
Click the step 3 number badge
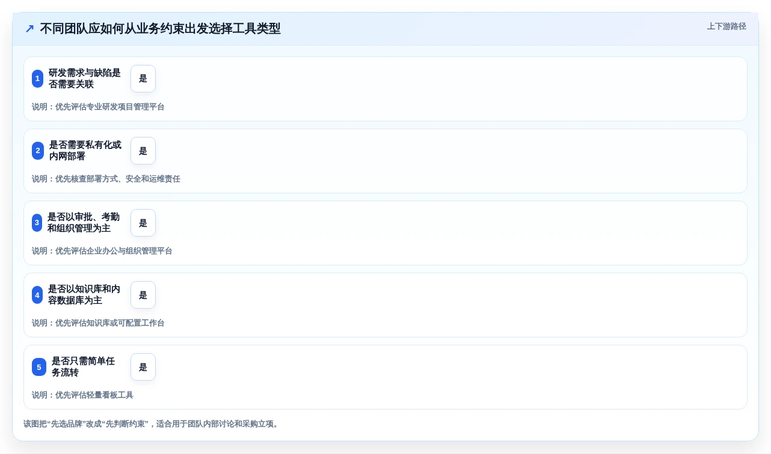pos(37,223)
